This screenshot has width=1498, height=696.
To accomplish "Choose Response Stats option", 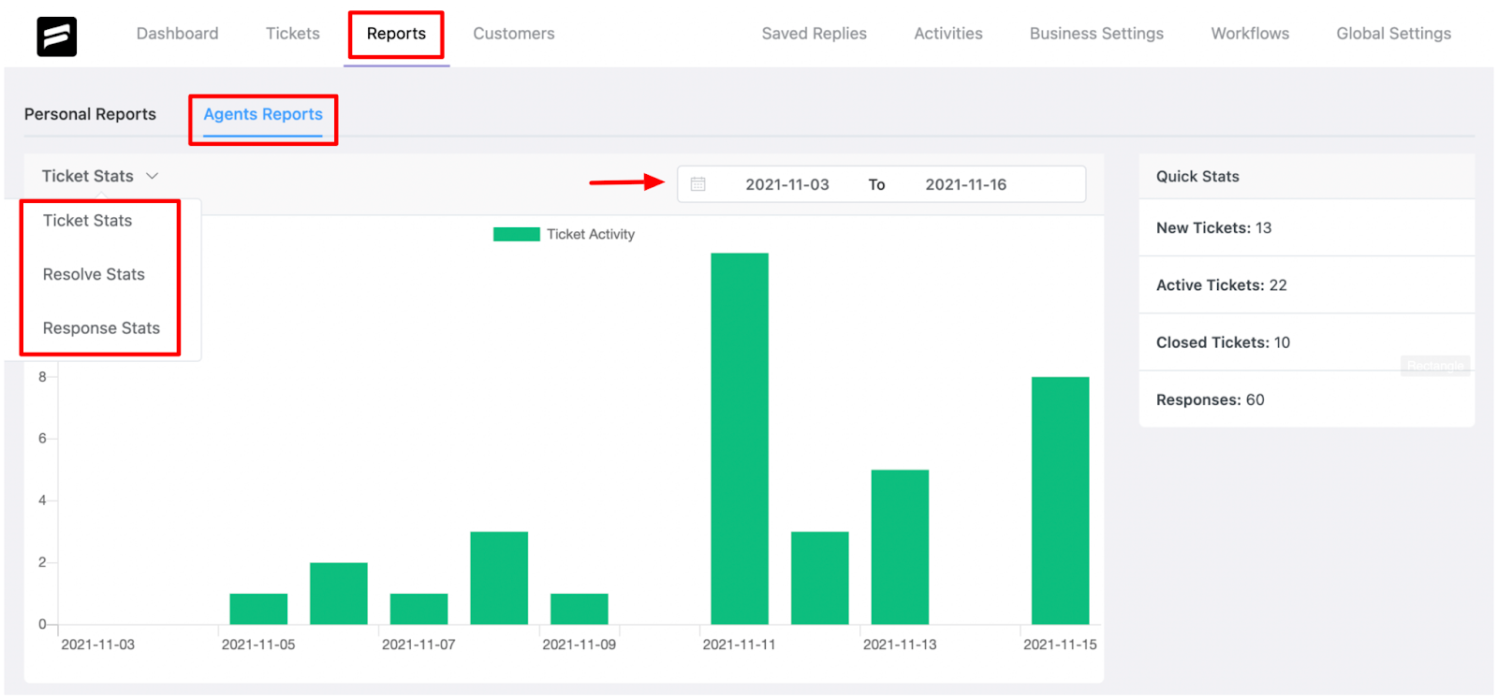I will (101, 328).
